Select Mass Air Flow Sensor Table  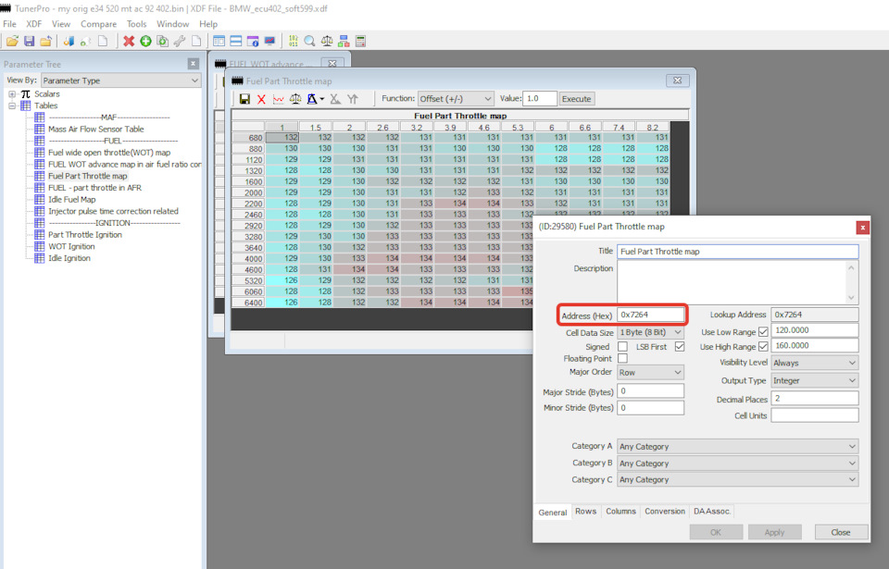click(95, 130)
